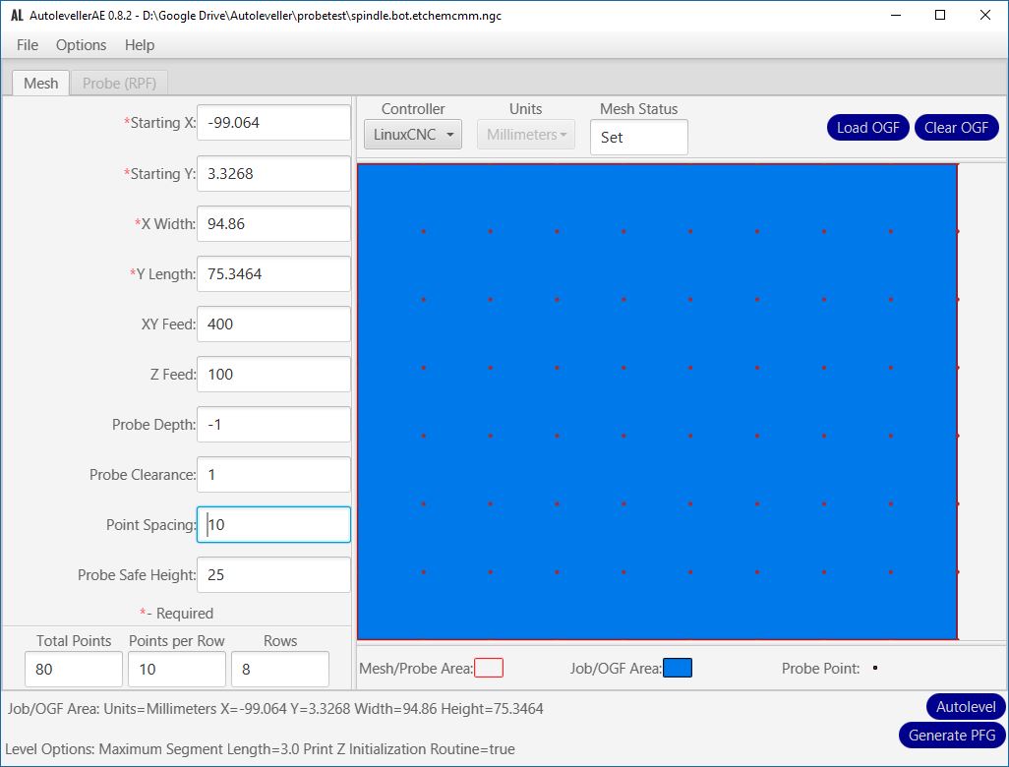Click into the Point Spacing field
Viewport: 1009px width, 767px height.
(273, 525)
